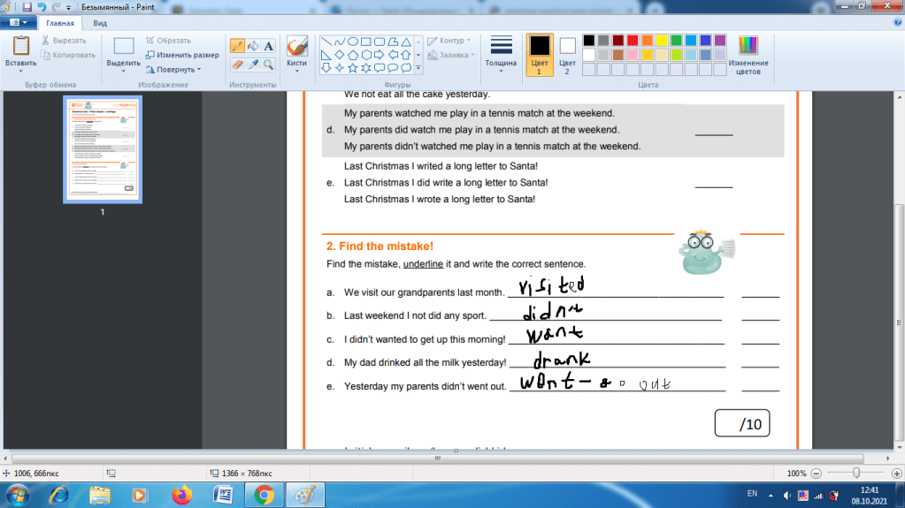This screenshot has height=508, width=905.
Task: Select the Pencil tool
Action: 237,46
